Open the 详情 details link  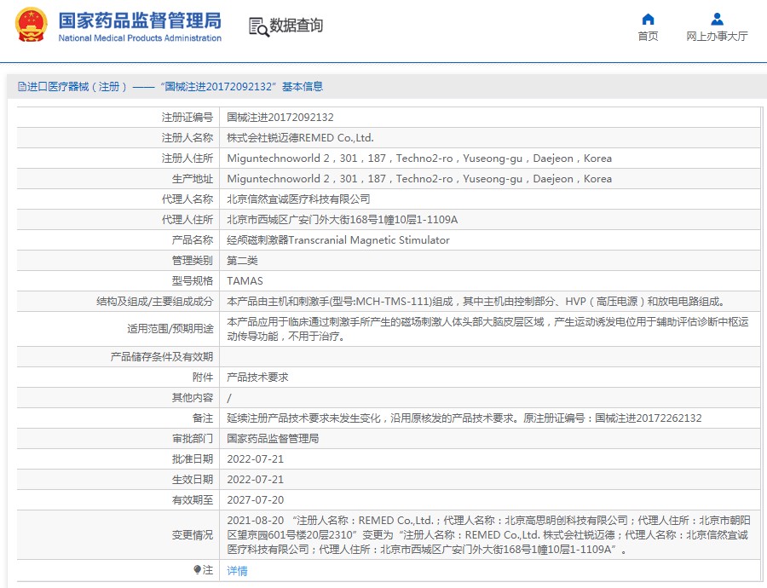pos(237,570)
